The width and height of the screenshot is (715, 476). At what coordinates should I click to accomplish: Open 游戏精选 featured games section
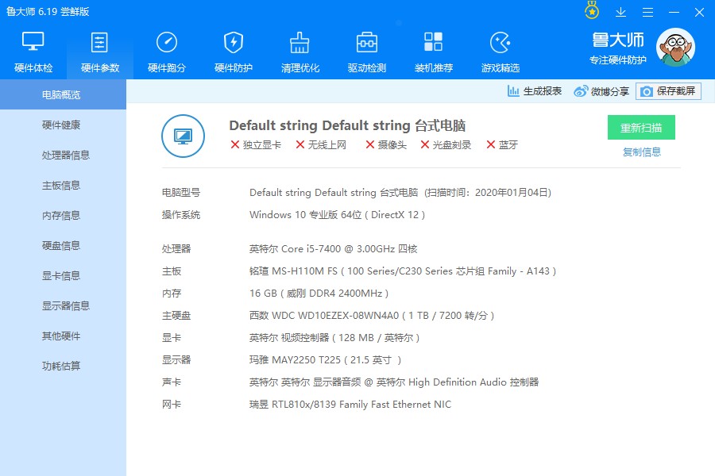(500, 52)
